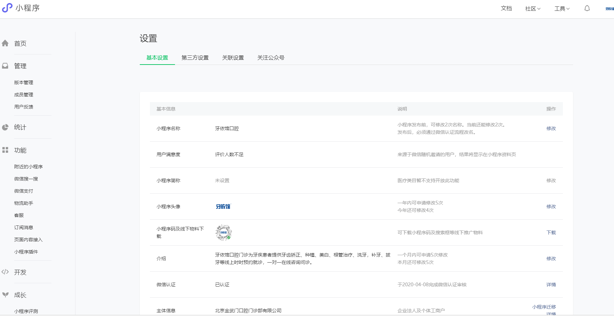Open 版本管理 in sidebar
Screen dimensions: 614x316
pyautogui.click(x=24, y=82)
